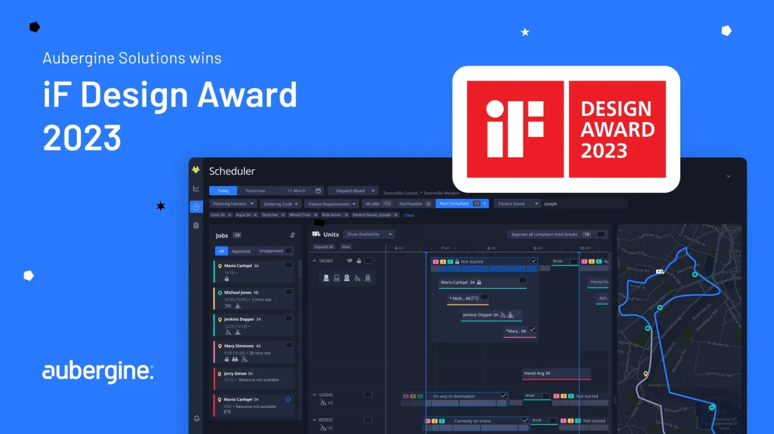The height and width of the screenshot is (434, 774).
Task: Click blue locate icon on last Mario Carkqel job
Action: [288, 399]
